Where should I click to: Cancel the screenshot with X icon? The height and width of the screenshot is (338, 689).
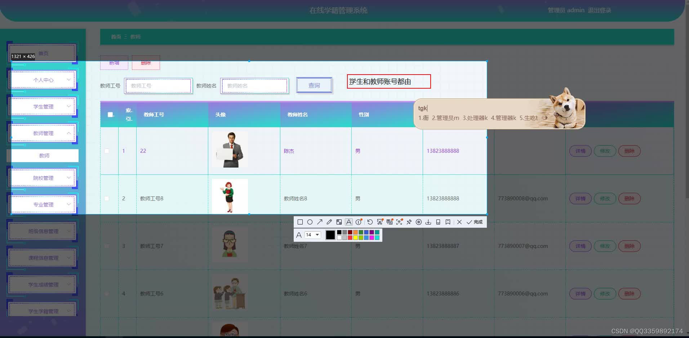tap(459, 222)
